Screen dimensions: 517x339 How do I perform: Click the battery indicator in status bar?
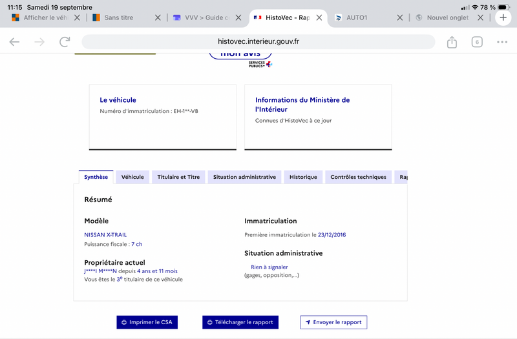pyautogui.click(x=504, y=7)
